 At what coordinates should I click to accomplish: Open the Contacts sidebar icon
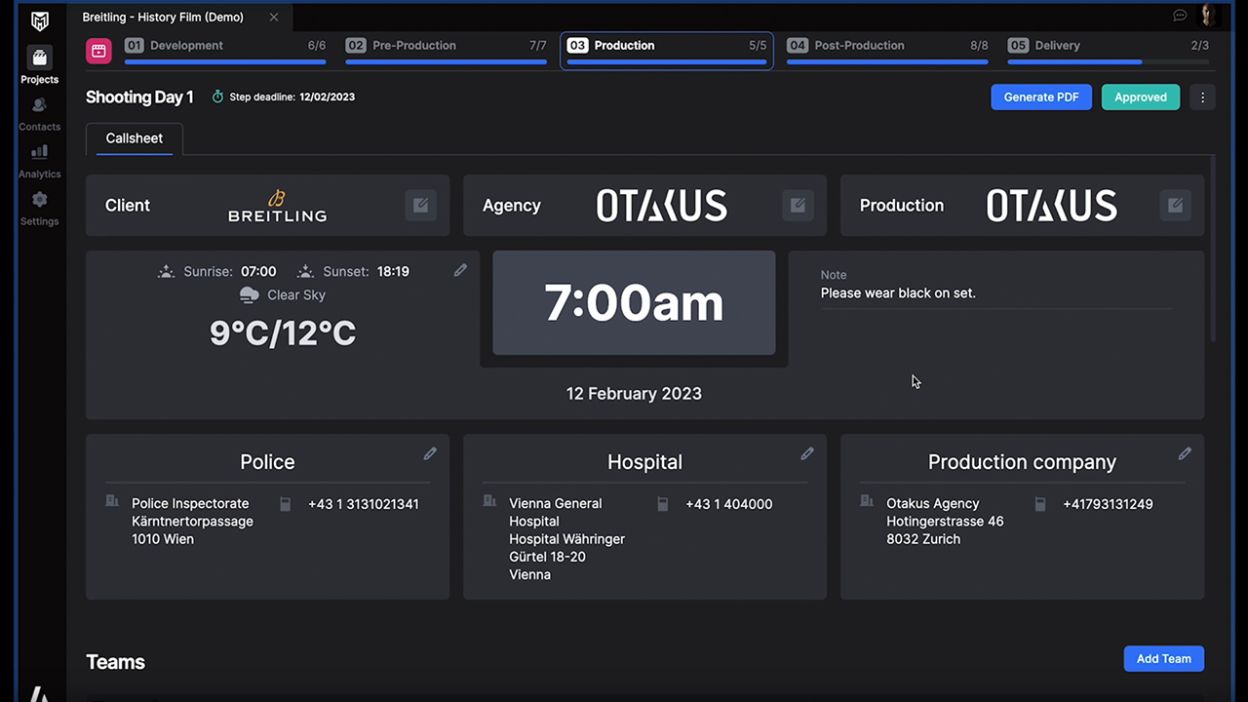click(x=39, y=113)
